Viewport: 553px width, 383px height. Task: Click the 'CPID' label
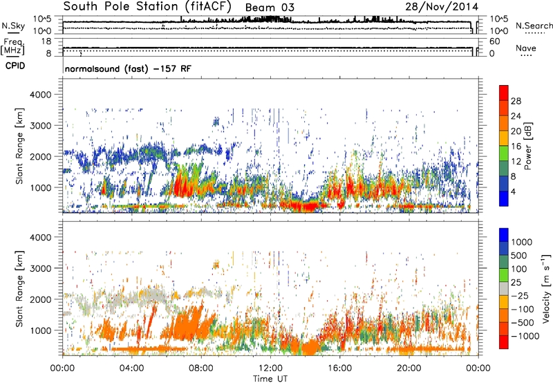click(x=15, y=66)
